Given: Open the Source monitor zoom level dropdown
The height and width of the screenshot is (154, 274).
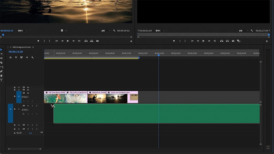Looking at the screenshot, I should 23,31.
